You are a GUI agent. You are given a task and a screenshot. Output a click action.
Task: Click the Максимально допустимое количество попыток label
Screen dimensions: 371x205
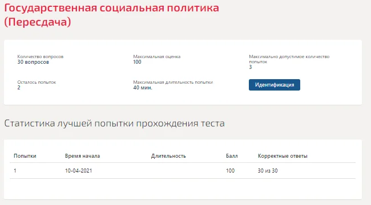289,59
